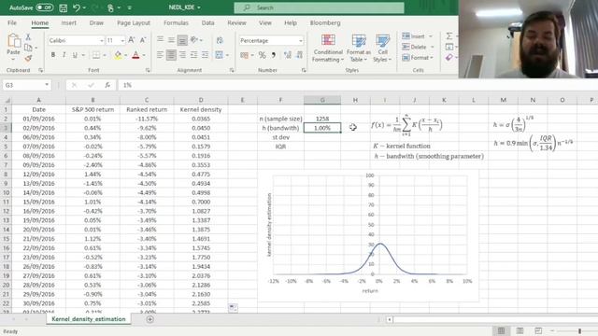This screenshot has width=598, height=336.
Task: Undo the last action
Action: [x=77, y=7]
